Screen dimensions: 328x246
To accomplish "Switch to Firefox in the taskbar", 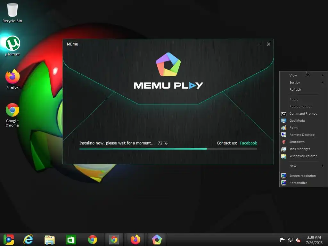I will click(135, 240).
